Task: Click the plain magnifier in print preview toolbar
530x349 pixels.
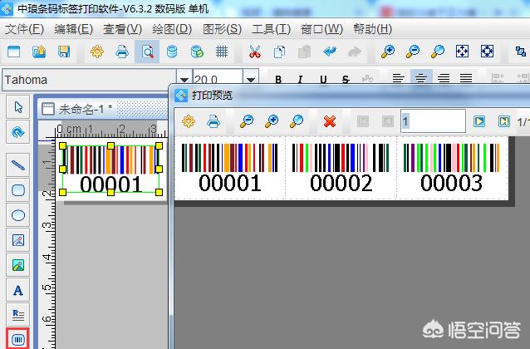Action: pos(297,121)
